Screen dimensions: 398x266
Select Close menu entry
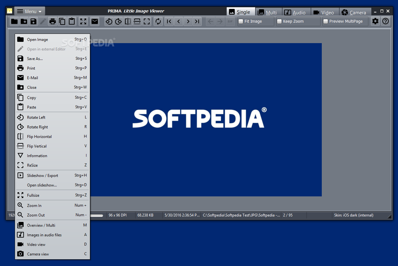tap(53, 87)
